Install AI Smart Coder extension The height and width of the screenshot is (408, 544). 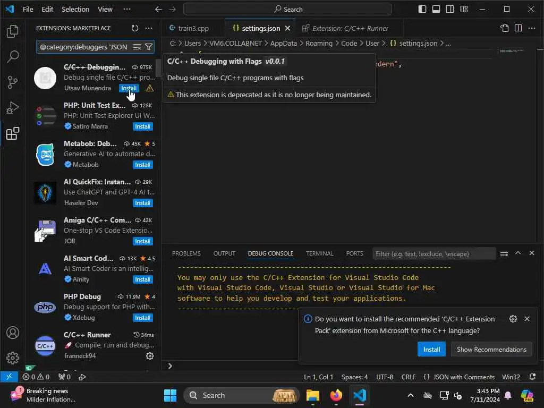tap(142, 279)
